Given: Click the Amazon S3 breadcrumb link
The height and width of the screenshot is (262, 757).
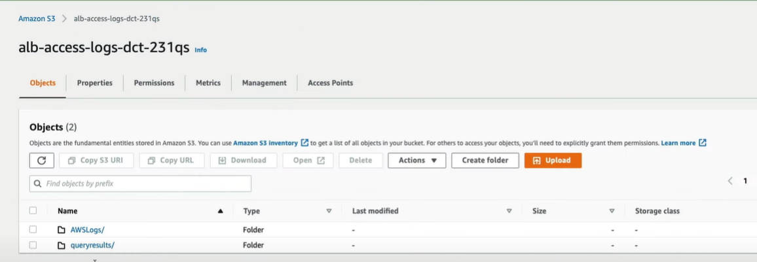Looking at the screenshot, I should point(37,19).
